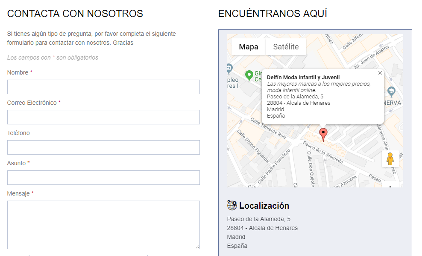Focus the Correo Electrónico field
422x256 pixels.
click(x=103, y=117)
